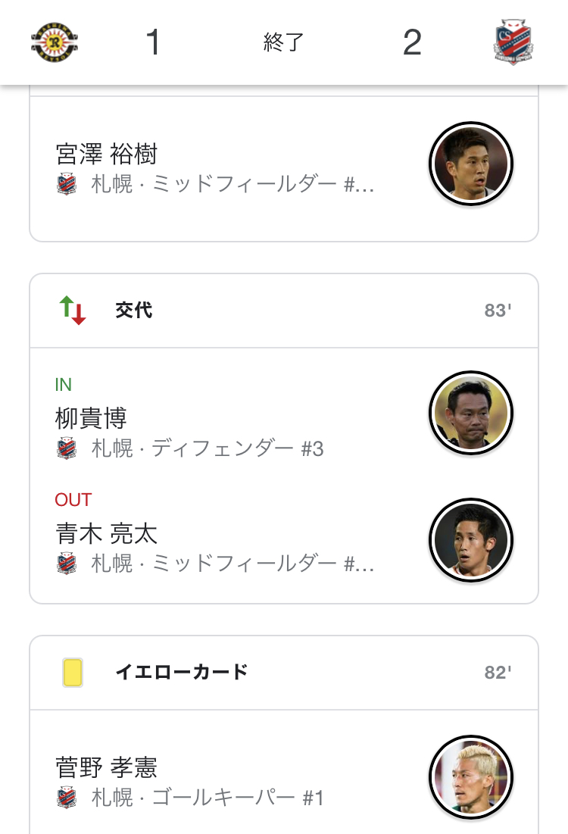Click Sapporo crest beside 宮澤 裕樹's position
The width and height of the screenshot is (568, 834).
click(67, 185)
